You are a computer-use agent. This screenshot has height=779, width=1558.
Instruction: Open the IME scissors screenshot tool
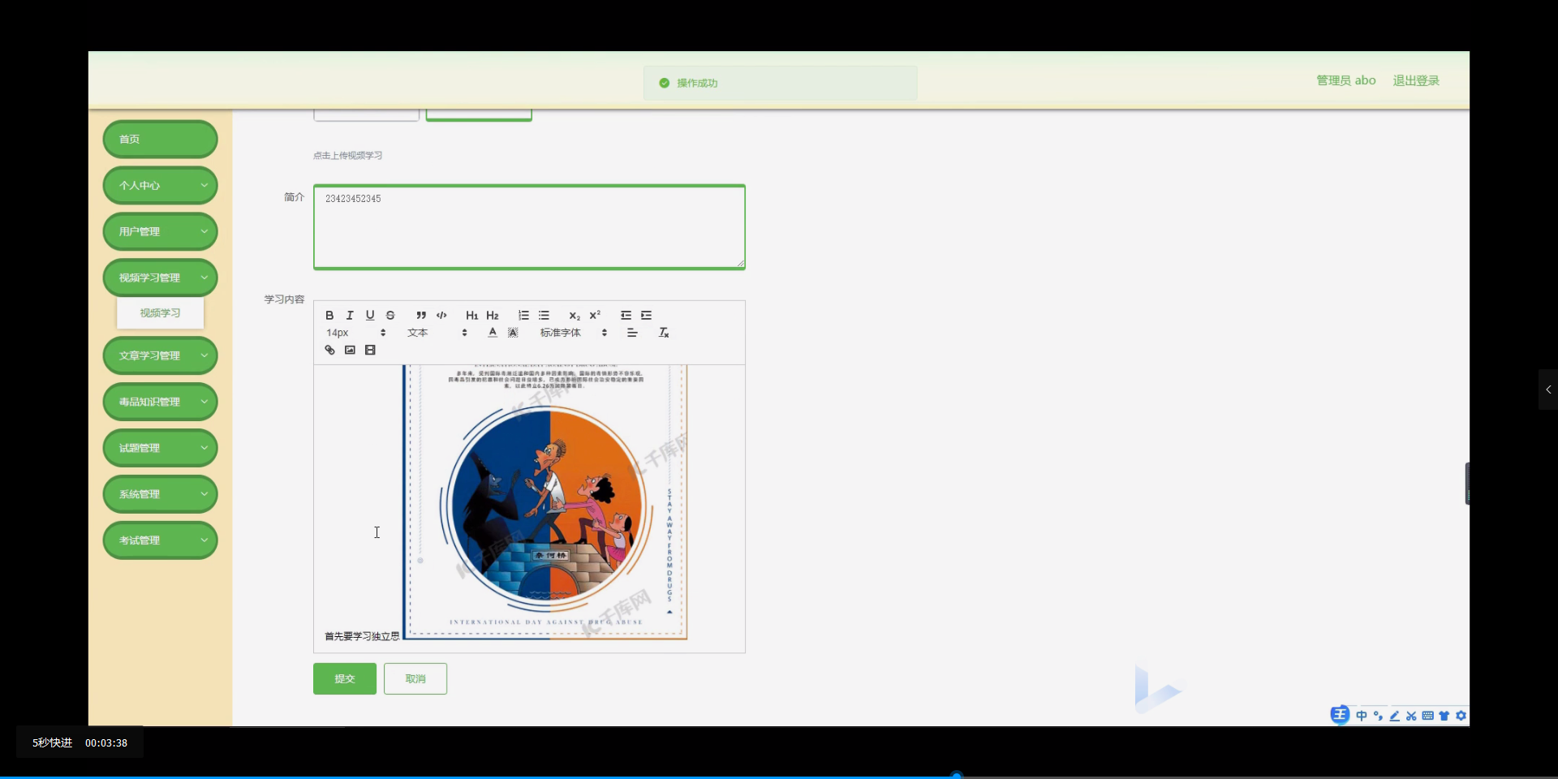(x=1411, y=716)
